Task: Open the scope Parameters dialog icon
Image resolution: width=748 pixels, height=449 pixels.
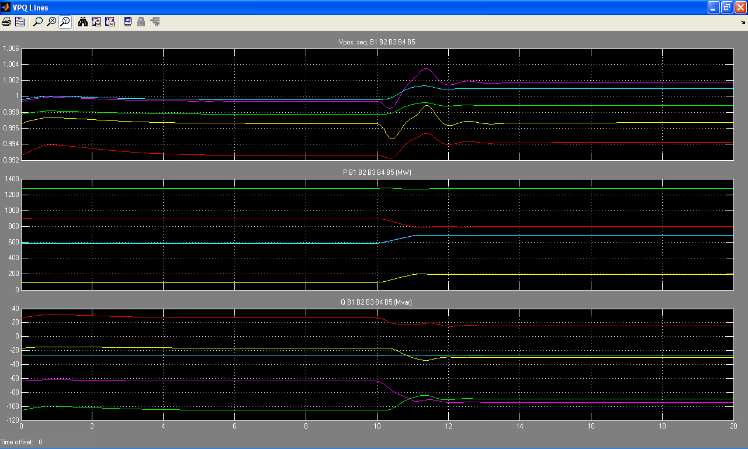Action: 20,22
